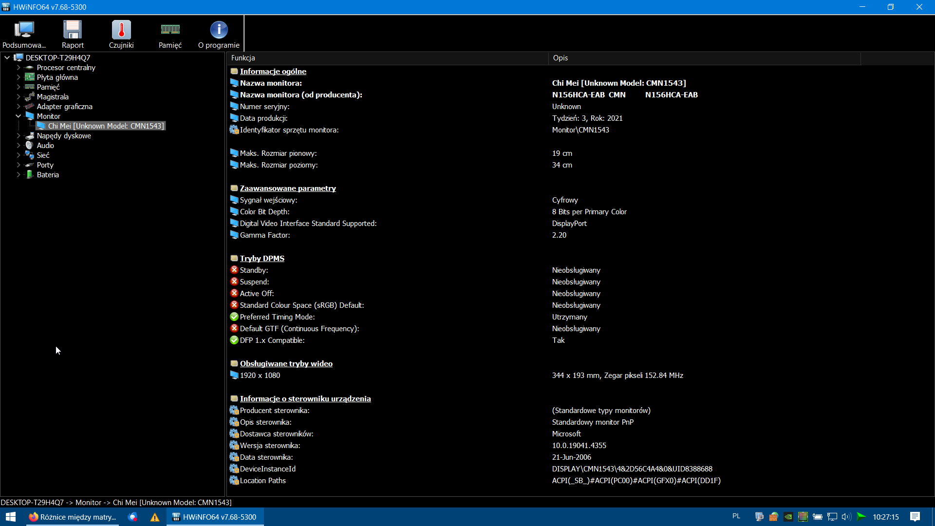Click the Informacje ogólne section heading
The width and height of the screenshot is (935, 526).
[x=273, y=71]
